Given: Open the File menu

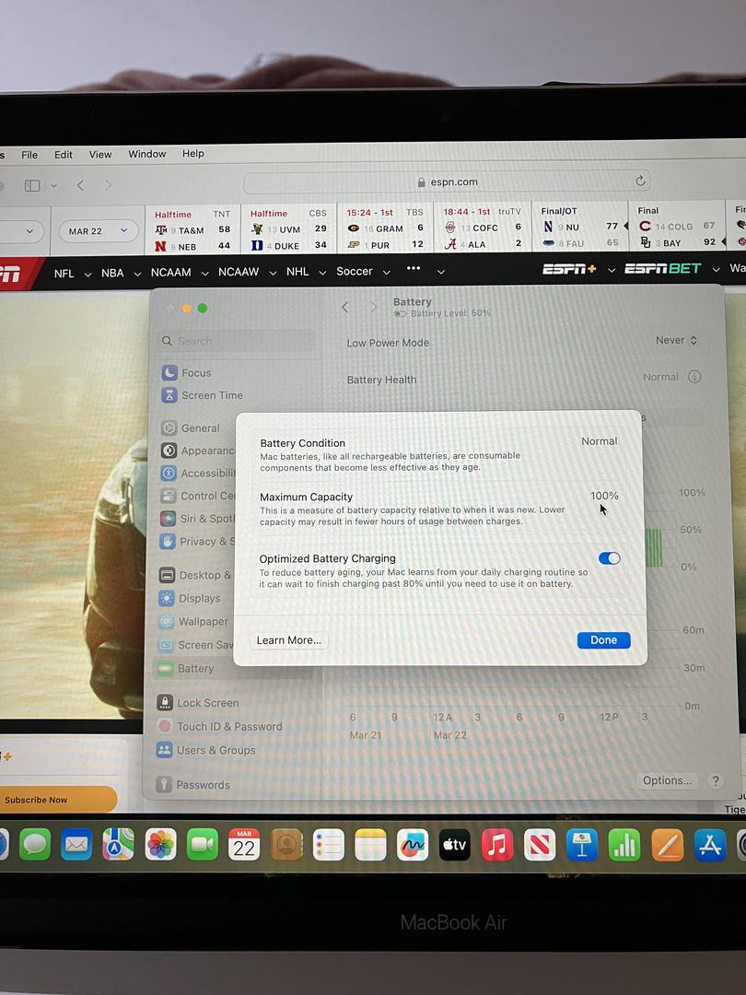Looking at the screenshot, I should [29, 154].
